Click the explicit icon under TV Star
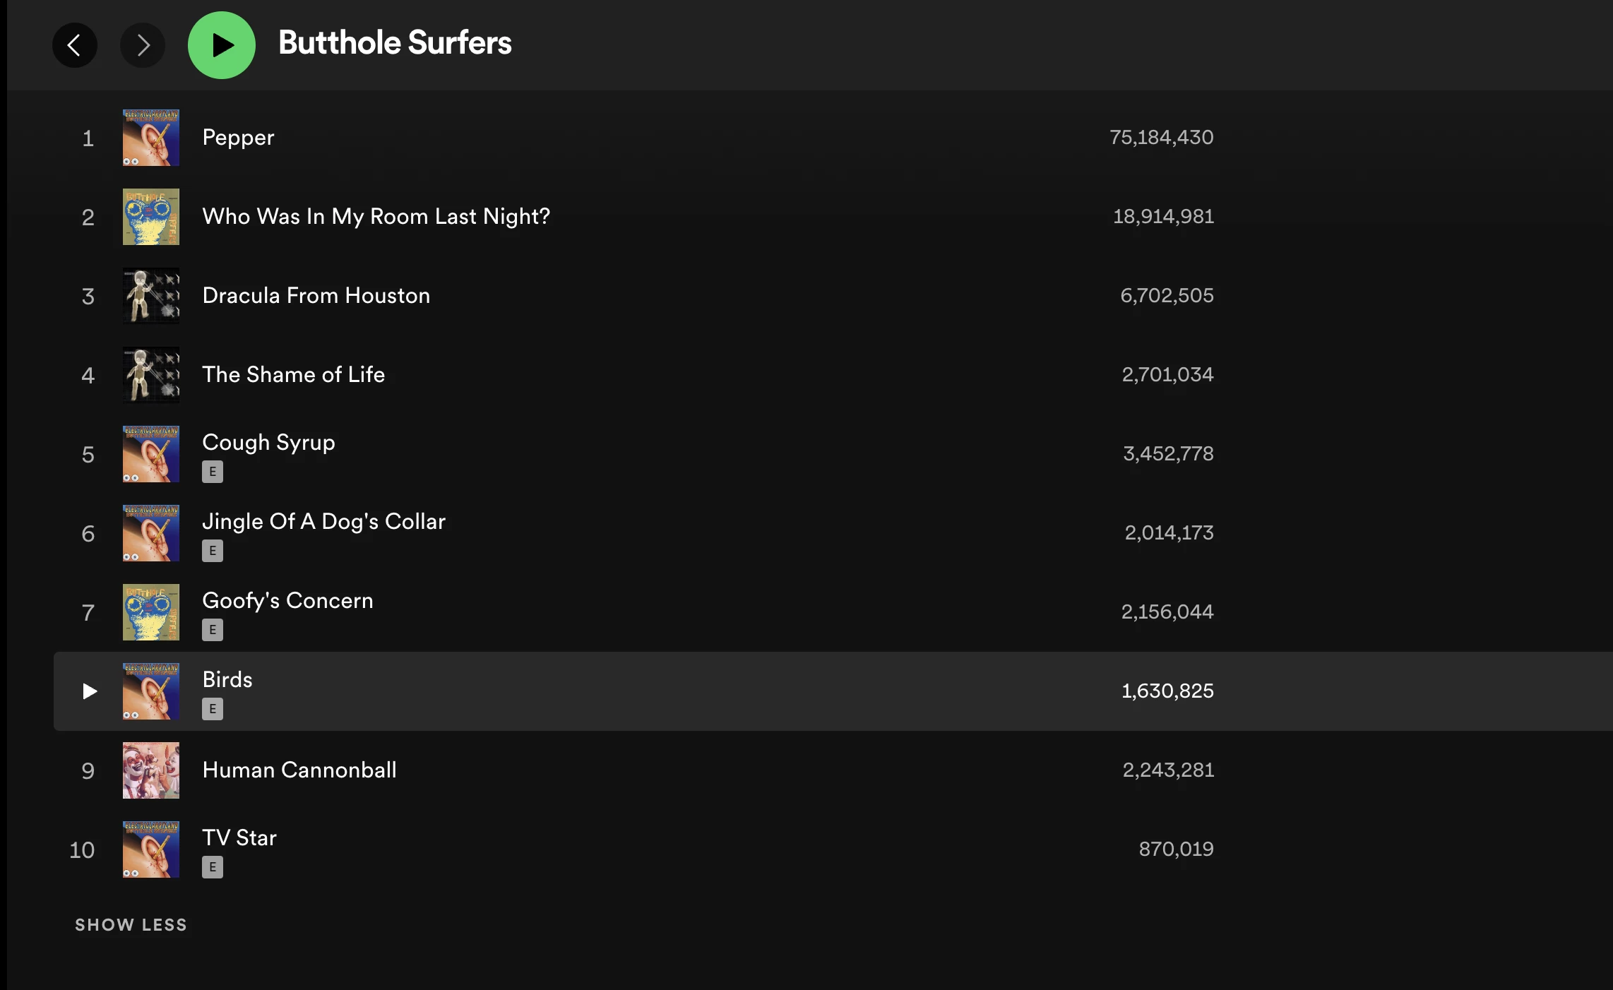The height and width of the screenshot is (990, 1613). point(213,867)
